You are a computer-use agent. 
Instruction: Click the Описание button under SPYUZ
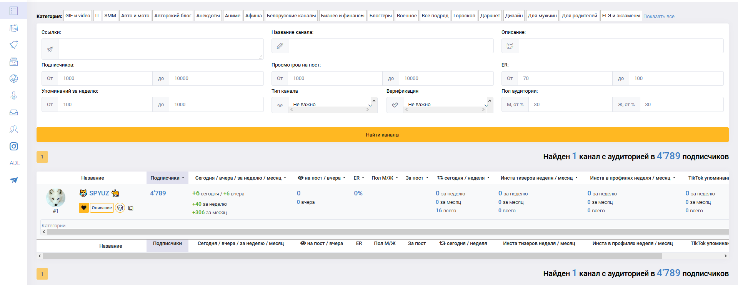tap(102, 208)
